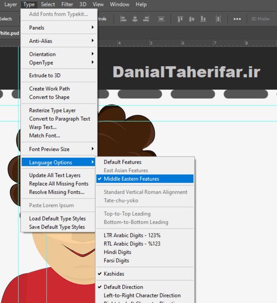277x303 pixels.
Task: Select RTL Arabic Digits - %123
Action: (x=145, y=244)
